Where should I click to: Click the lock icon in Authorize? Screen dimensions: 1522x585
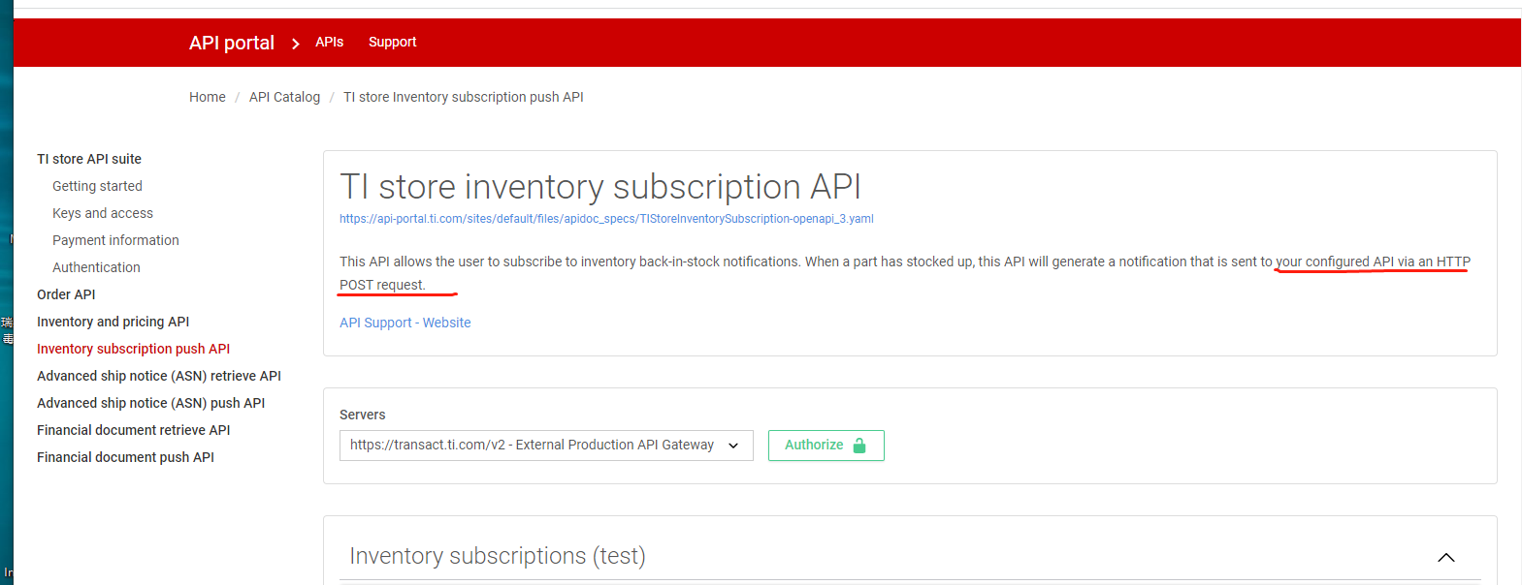tap(859, 446)
